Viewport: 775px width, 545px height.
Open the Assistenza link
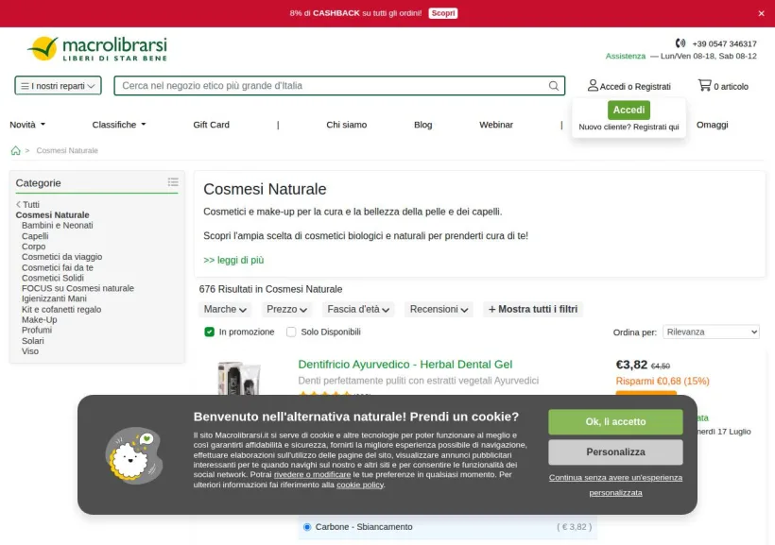click(x=626, y=56)
